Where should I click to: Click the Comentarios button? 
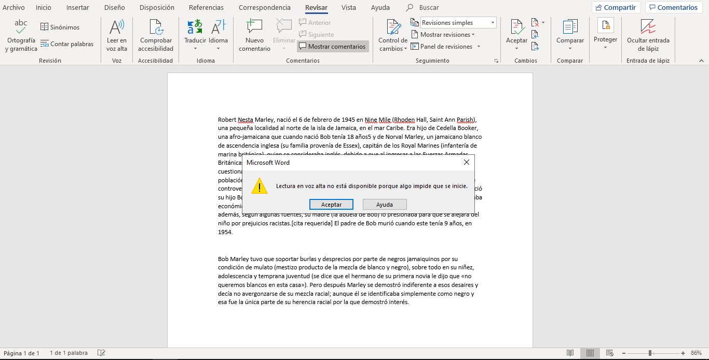coord(673,7)
